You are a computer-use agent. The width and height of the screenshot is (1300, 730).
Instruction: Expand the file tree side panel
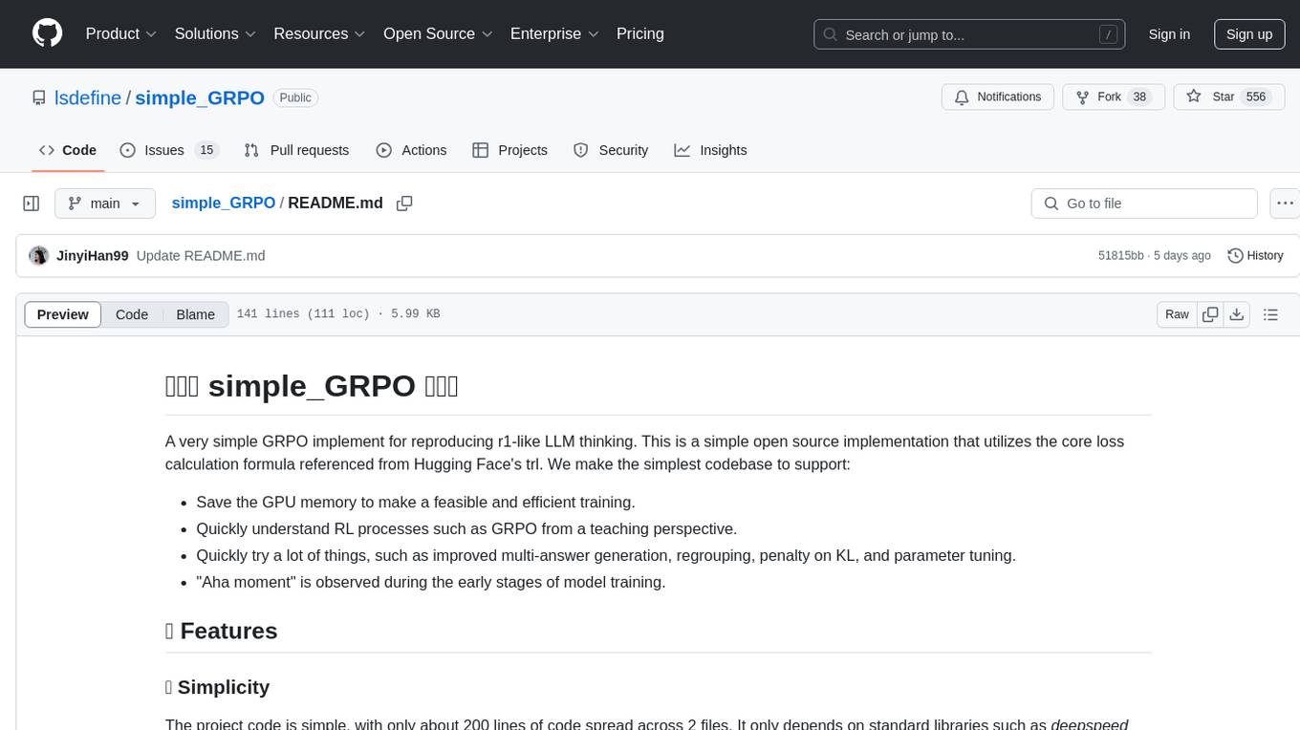pos(32,204)
